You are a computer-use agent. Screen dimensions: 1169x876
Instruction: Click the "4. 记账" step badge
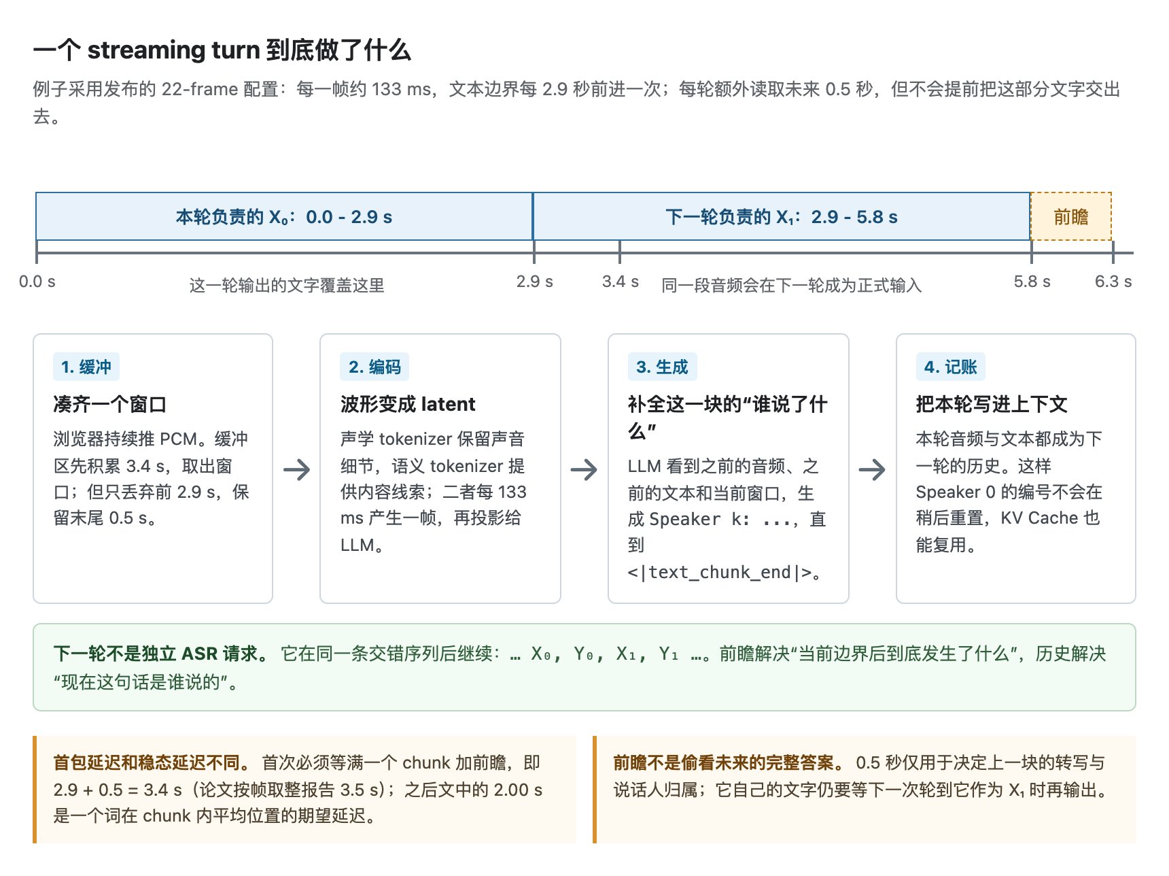[x=950, y=367]
